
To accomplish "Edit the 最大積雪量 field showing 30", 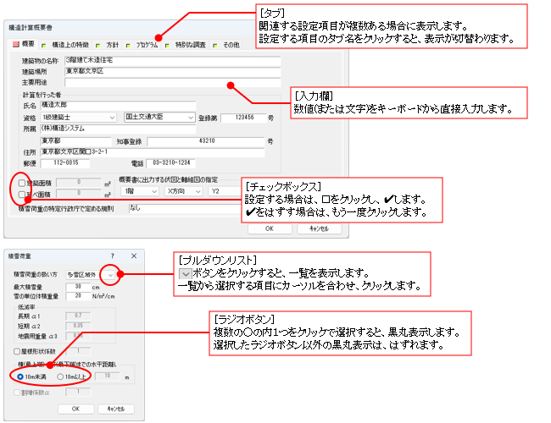I will tap(78, 287).
